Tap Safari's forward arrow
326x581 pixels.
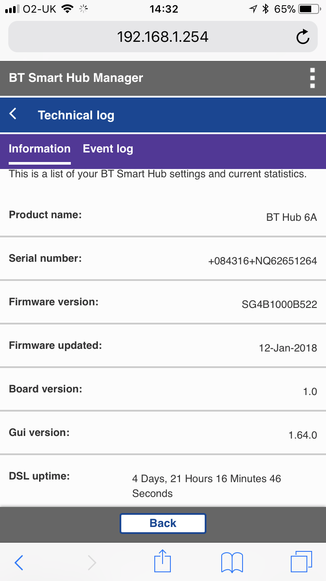(92, 562)
